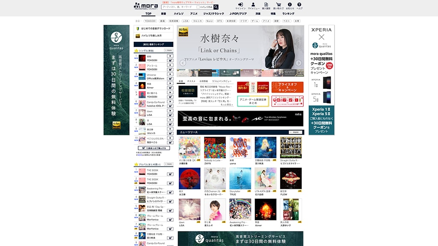This screenshot has width=438, height=246.
Task: Open the アニメ navigation tab
Action: point(194,14)
